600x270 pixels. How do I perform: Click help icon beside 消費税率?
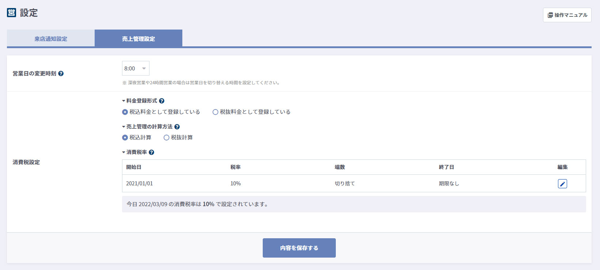[151, 153]
